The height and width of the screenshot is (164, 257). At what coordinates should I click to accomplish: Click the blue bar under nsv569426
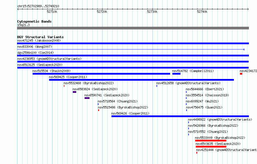180,116
